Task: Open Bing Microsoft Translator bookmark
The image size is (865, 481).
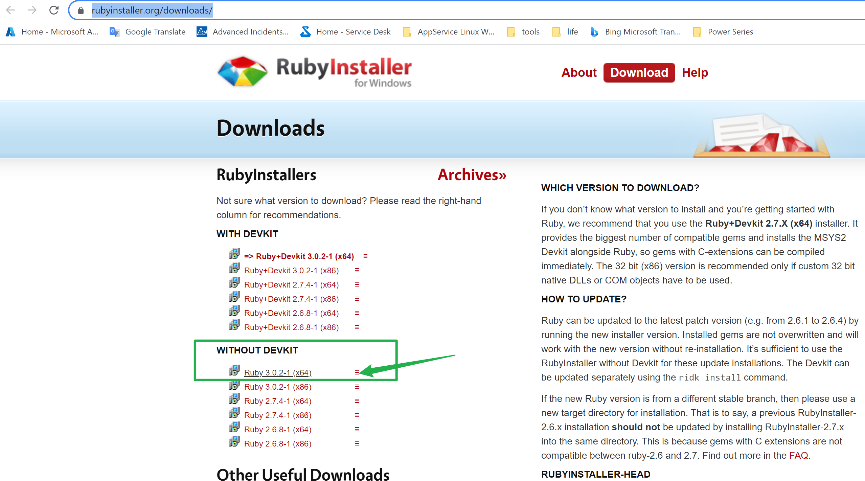Action: click(x=636, y=32)
